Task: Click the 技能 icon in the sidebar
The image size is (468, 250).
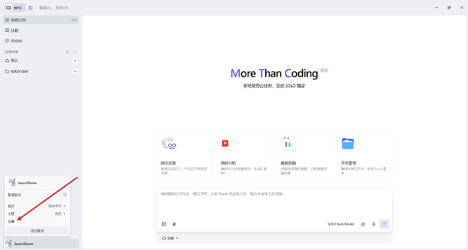Action: 7,31
